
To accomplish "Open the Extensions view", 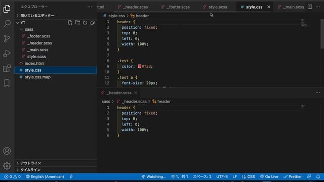I will pos(7,68).
